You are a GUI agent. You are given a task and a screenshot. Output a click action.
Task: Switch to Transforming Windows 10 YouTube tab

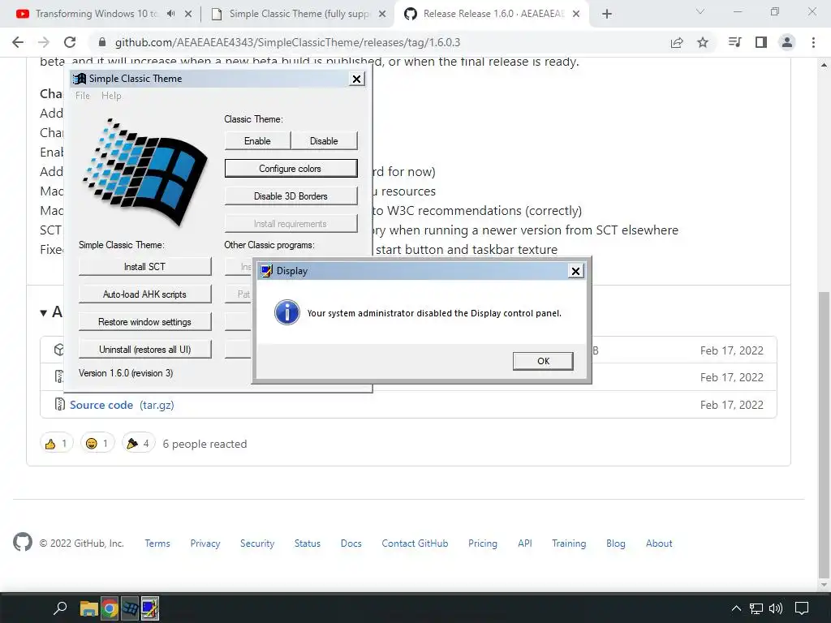coord(97,14)
